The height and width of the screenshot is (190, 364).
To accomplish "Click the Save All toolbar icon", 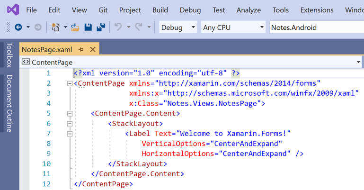I will pos(100,27).
